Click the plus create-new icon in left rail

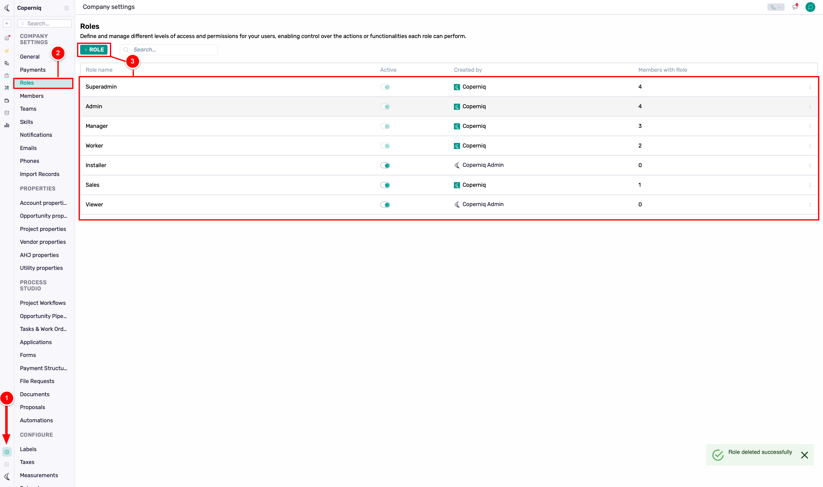(6, 23)
